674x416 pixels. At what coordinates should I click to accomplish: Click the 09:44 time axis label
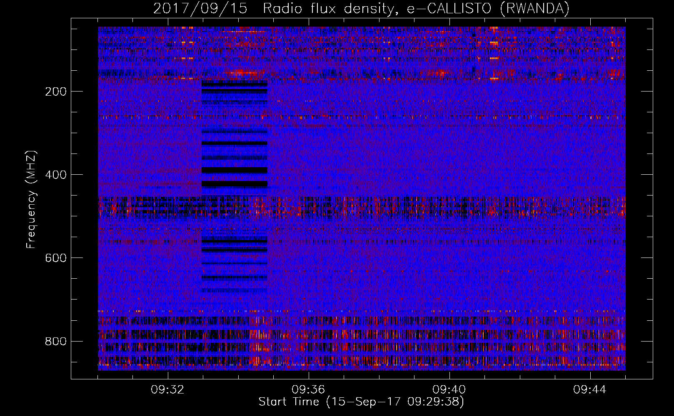[x=590, y=390]
